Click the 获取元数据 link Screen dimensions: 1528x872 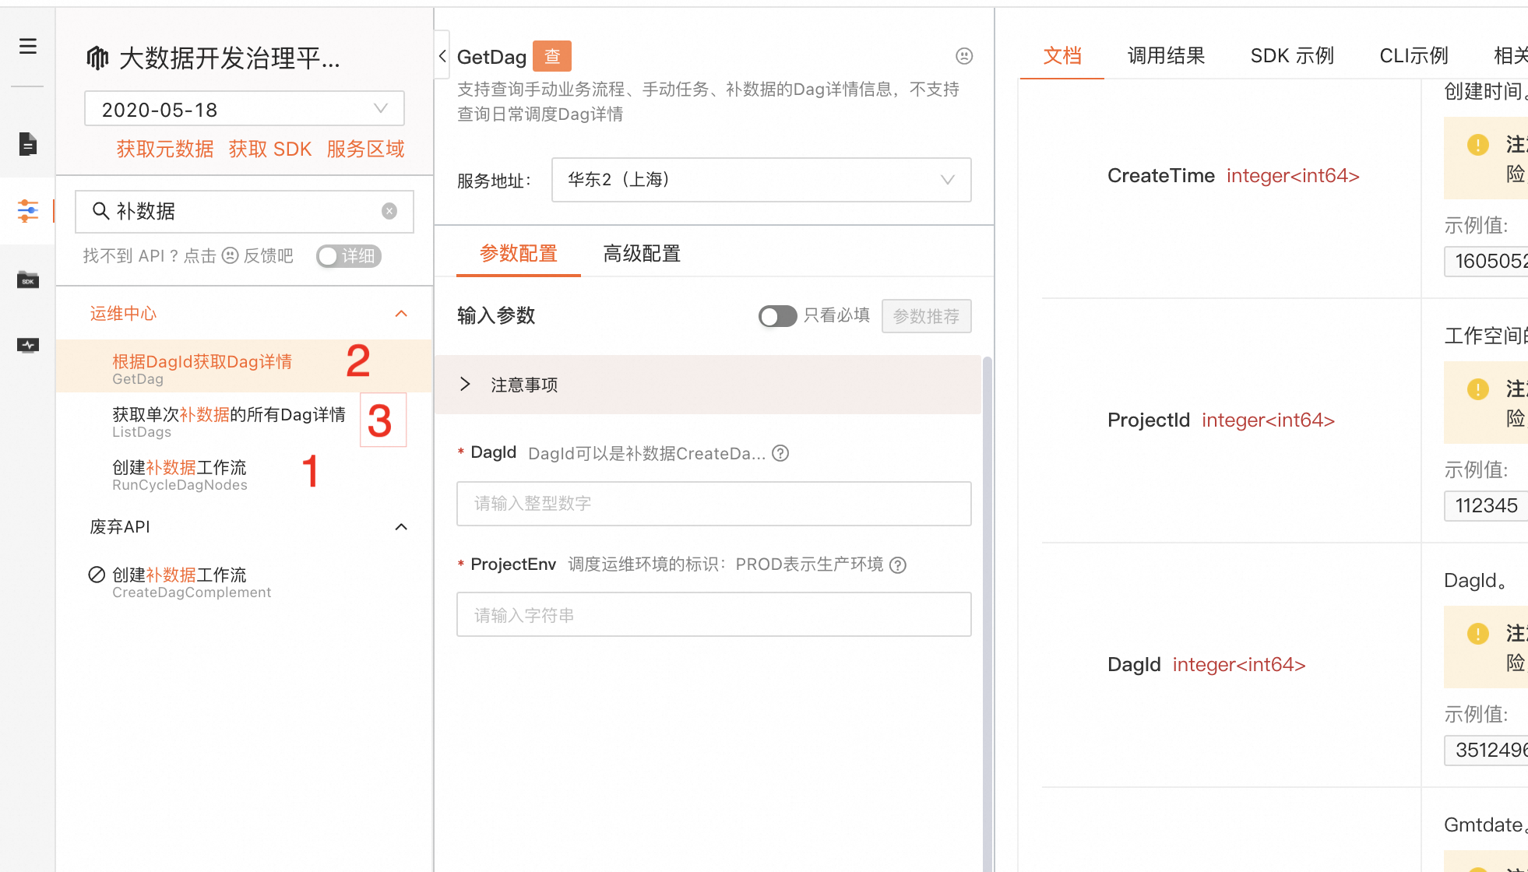pos(164,149)
